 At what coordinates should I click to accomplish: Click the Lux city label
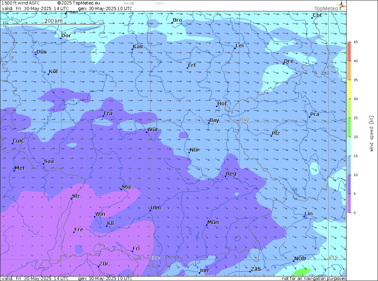(x=18, y=141)
